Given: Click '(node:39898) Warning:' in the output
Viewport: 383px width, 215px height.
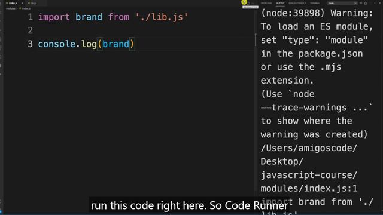Looking at the screenshot, I should click(x=317, y=13).
